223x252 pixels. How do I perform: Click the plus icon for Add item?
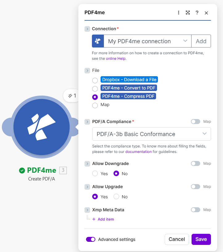click(94, 219)
